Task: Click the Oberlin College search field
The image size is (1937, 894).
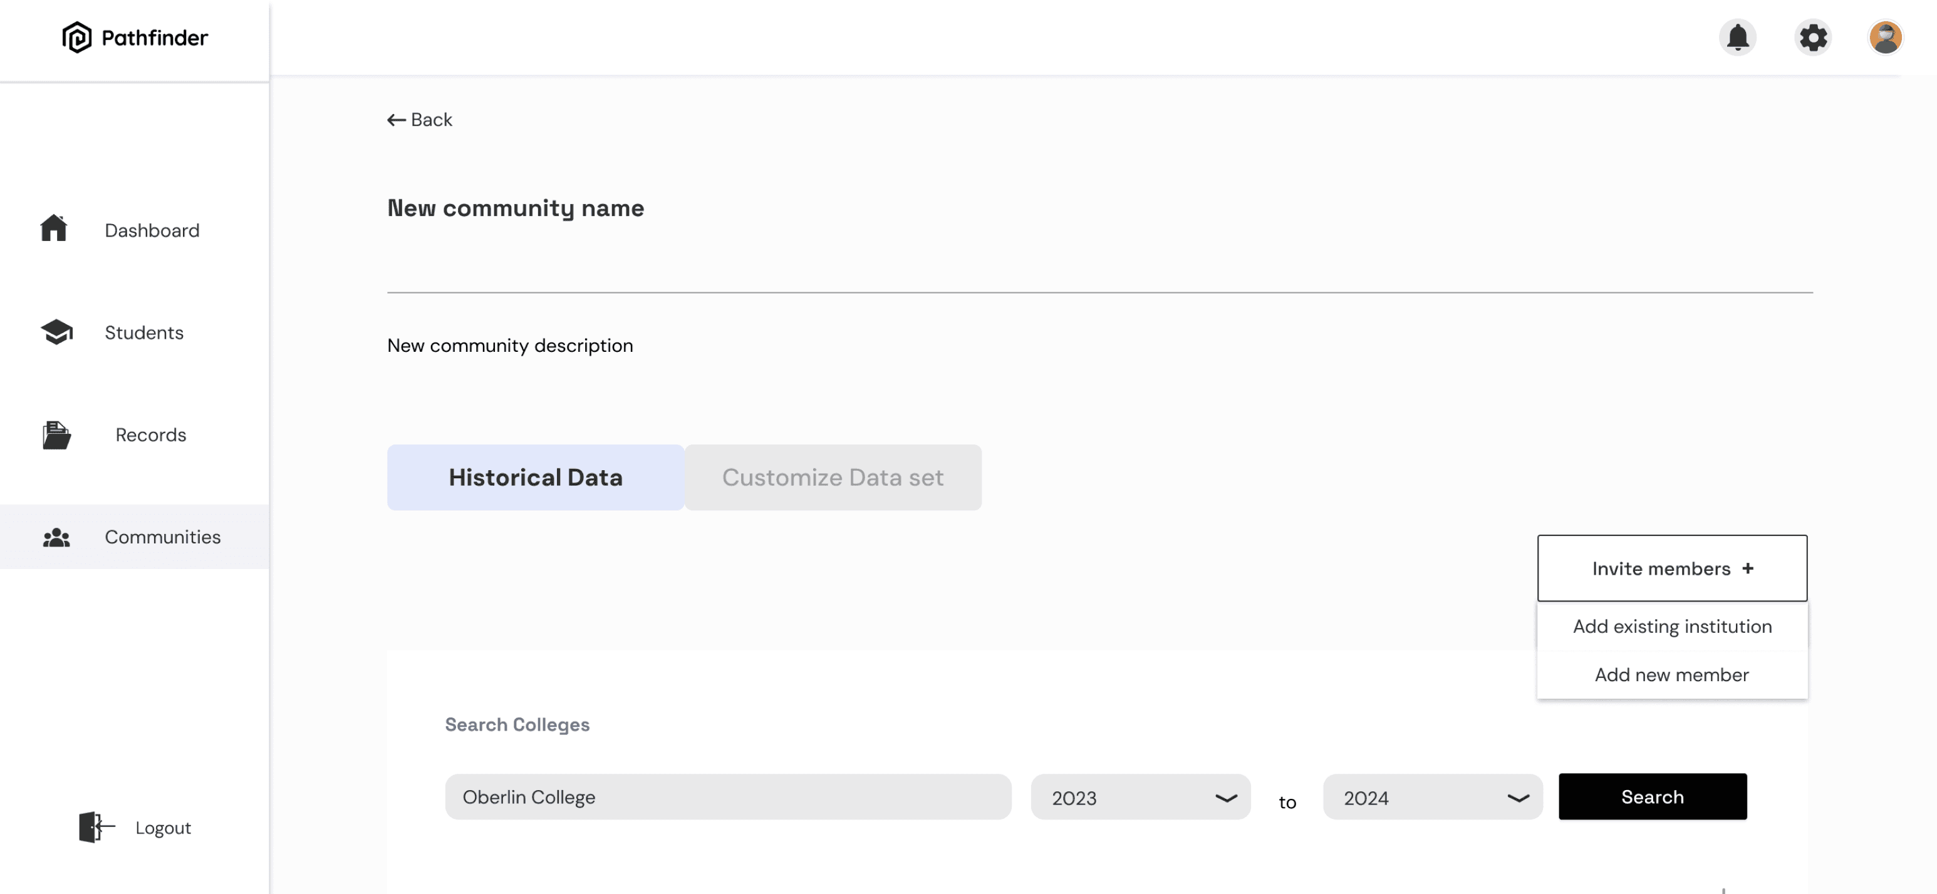Action: point(727,797)
